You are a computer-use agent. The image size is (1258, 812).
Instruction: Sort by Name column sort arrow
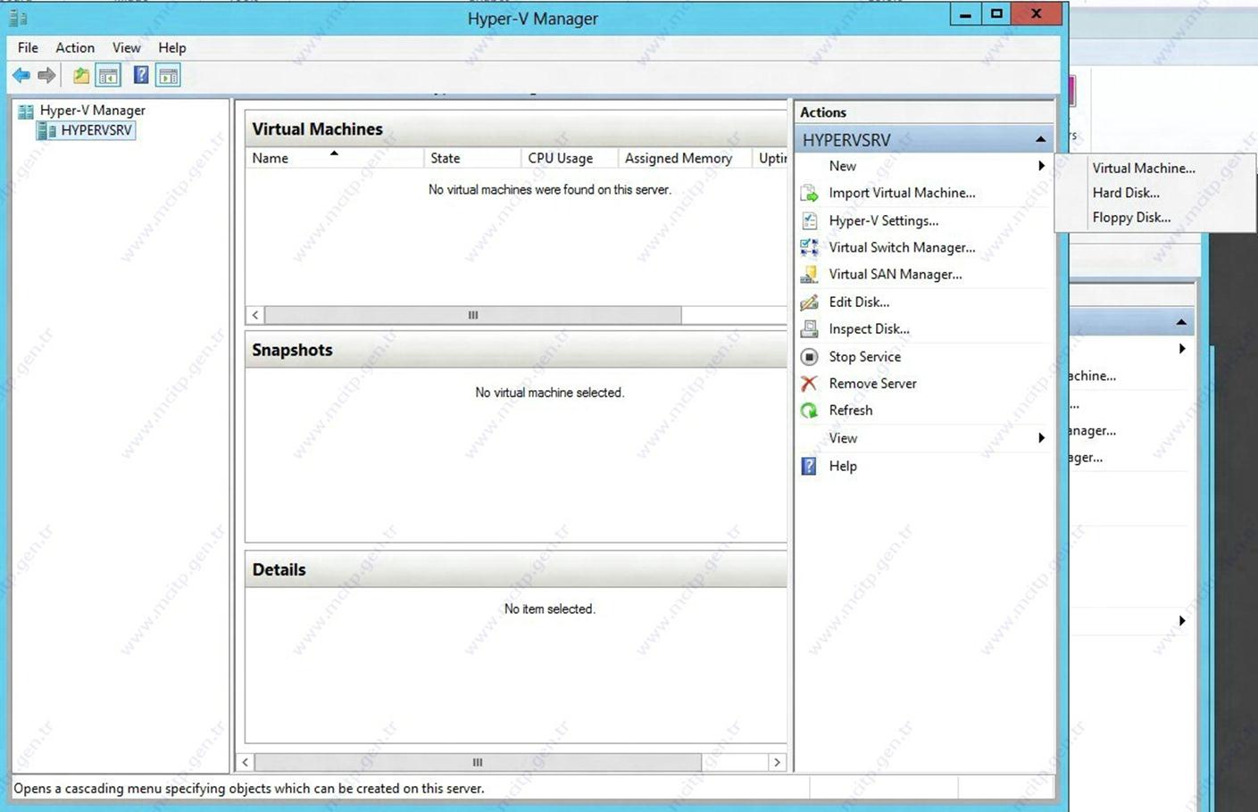tap(334, 153)
